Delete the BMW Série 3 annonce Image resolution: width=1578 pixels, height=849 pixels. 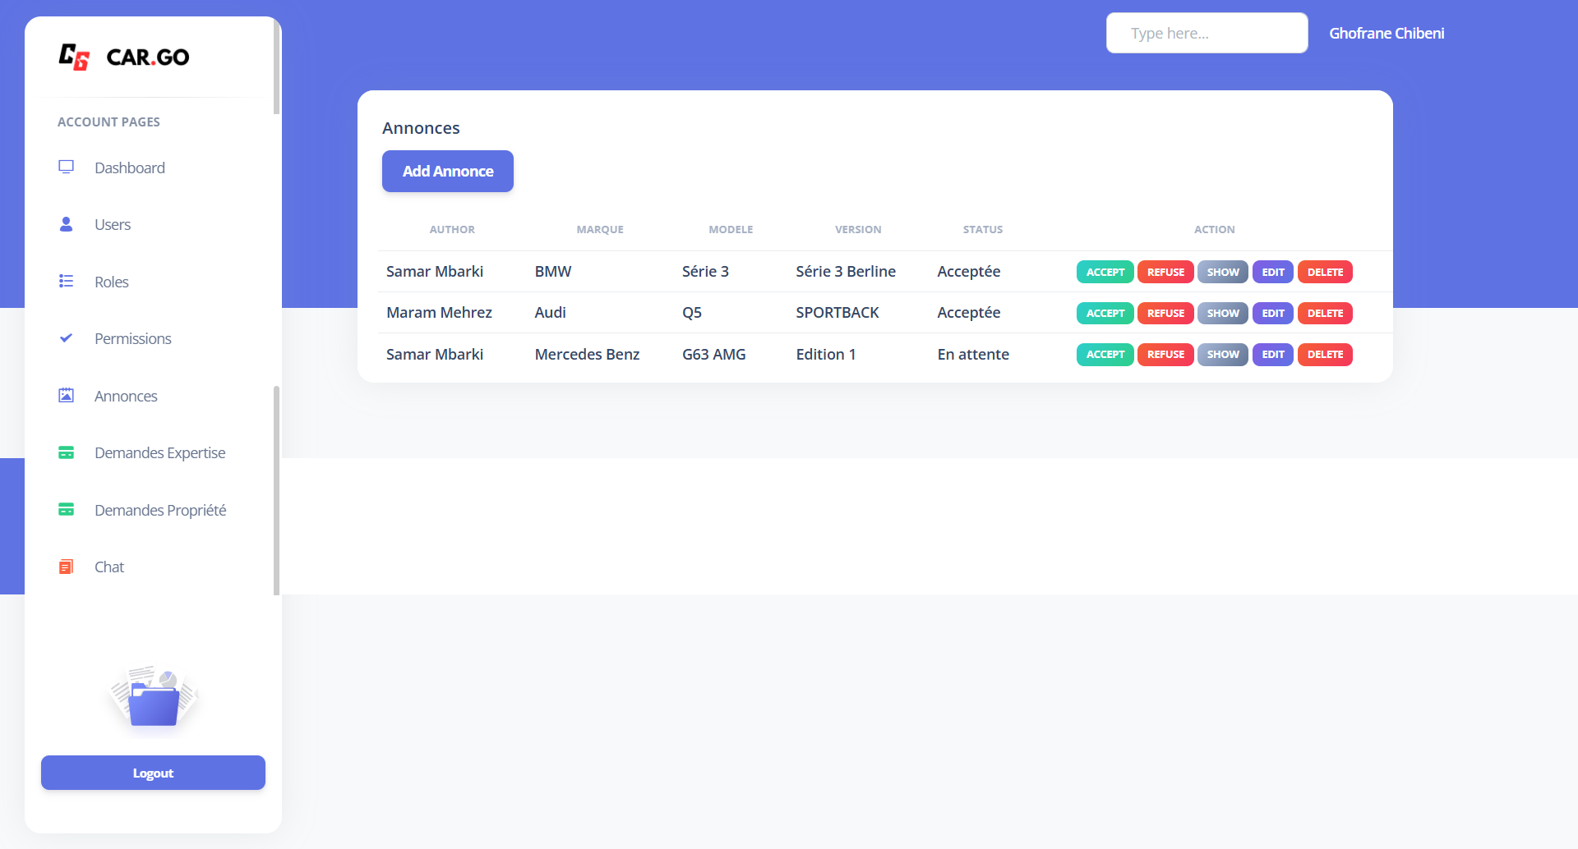1325,272
